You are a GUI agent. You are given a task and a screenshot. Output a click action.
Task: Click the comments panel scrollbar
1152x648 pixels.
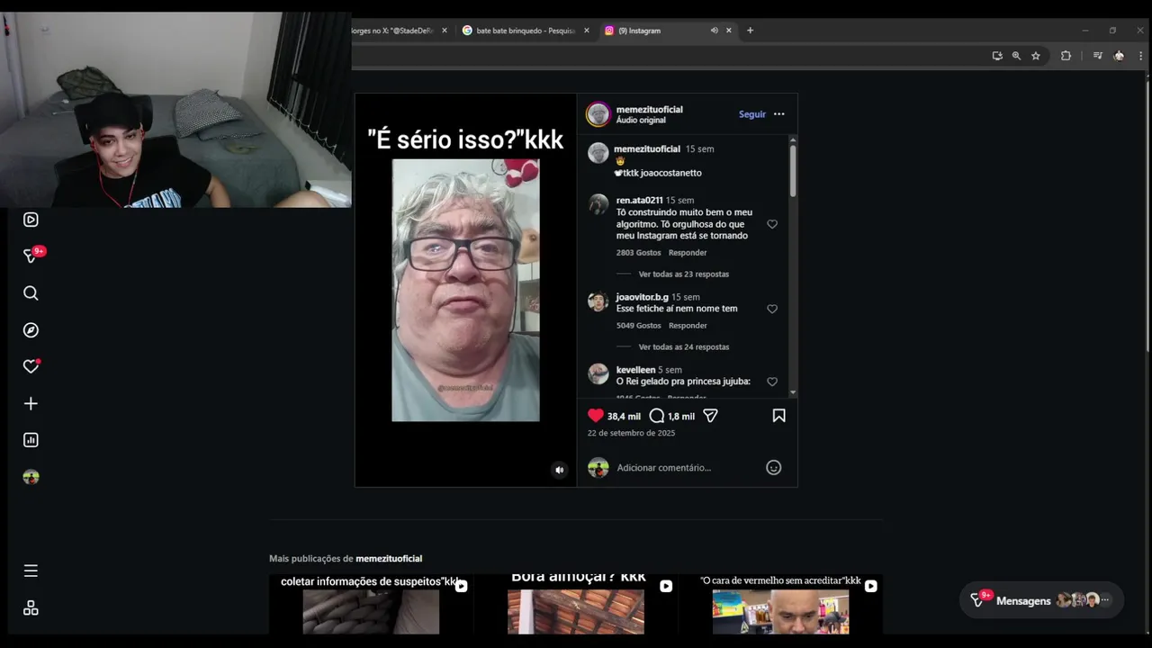(x=793, y=171)
